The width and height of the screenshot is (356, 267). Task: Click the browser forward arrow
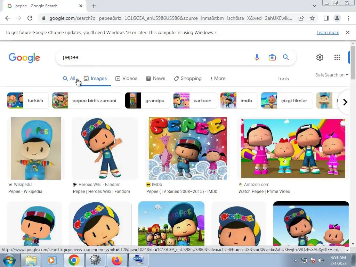click(x=19, y=18)
